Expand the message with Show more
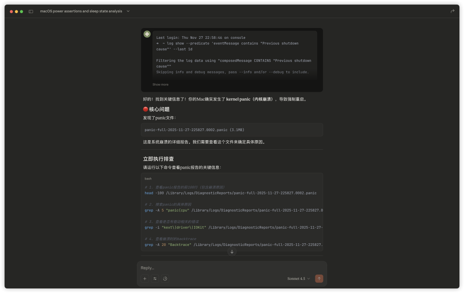Viewport: 464px width, 293px height. [160, 85]
